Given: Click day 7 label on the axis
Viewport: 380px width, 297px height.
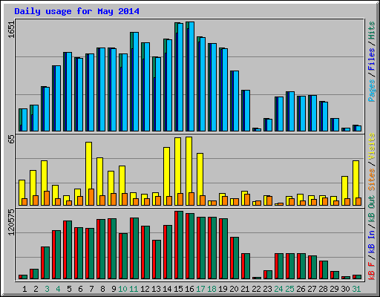Looking at the screenshot, I should point(91,289).
